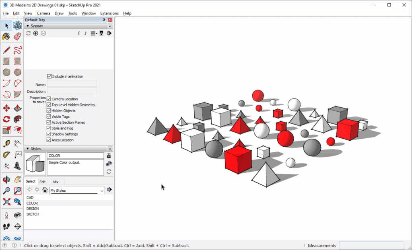
Task: Update the scenes with the refresh button
Action: coord(27,33)
